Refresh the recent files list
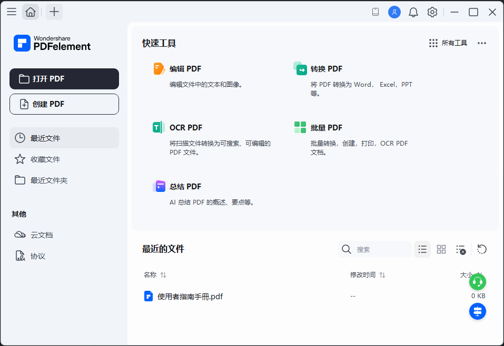Screen dimensions: 504x346 481,249
